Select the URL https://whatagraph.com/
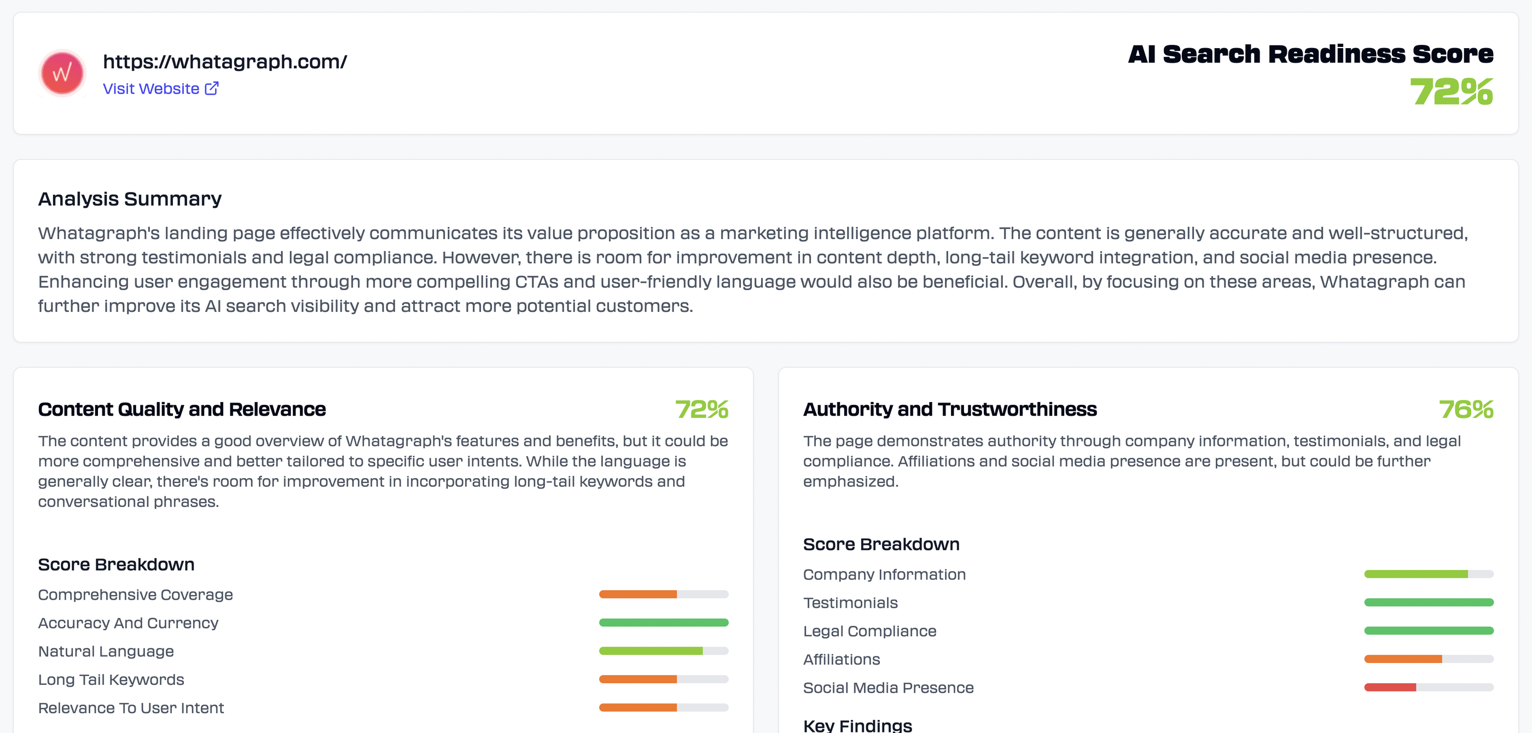 click(x=225, y=61)
